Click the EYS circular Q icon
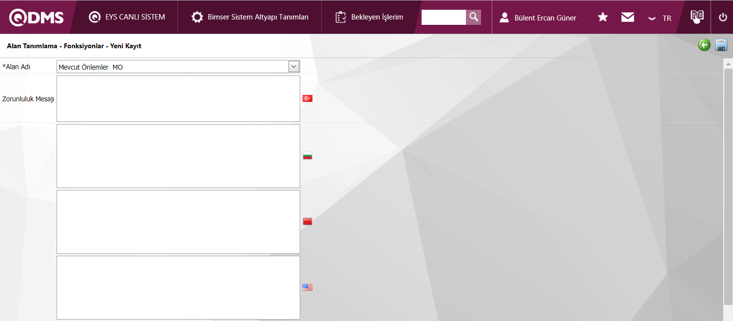 [95, 17]
